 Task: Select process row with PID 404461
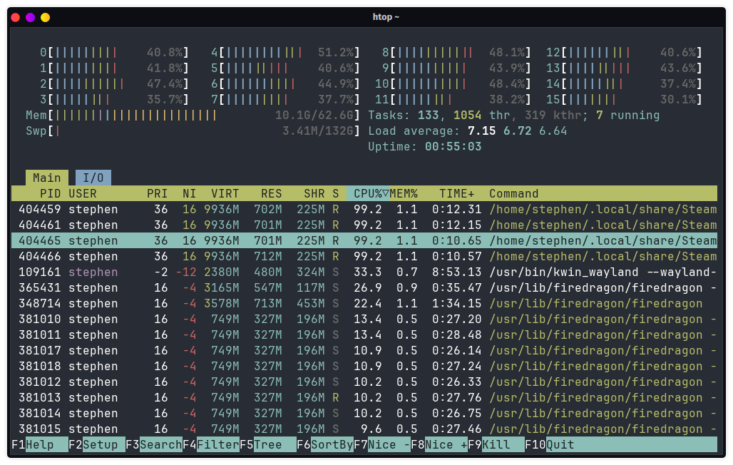point(364,225)
